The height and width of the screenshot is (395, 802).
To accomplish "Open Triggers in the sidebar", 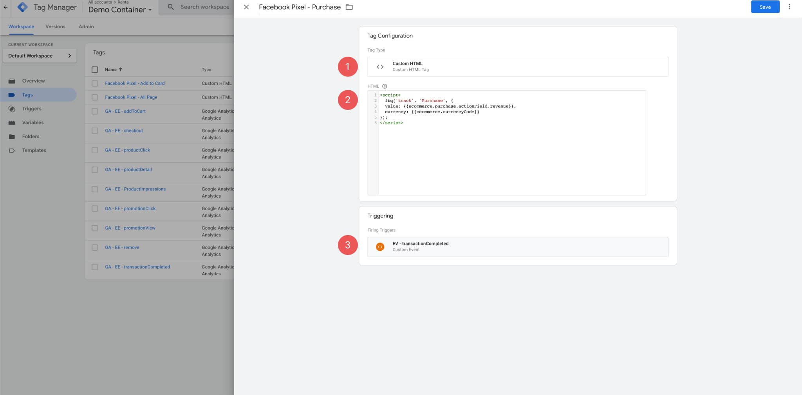I will point(32,109).
